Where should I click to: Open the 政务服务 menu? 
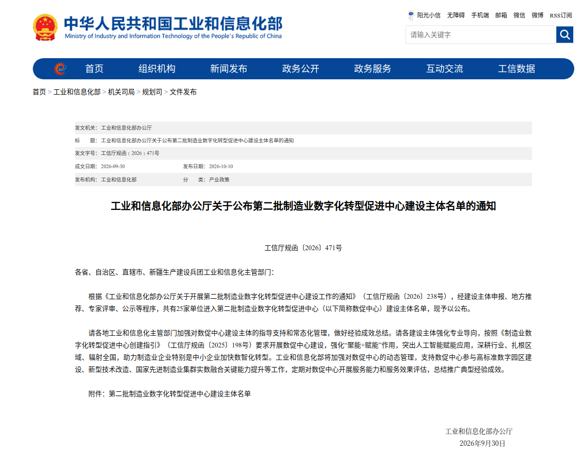pos(372,69)
